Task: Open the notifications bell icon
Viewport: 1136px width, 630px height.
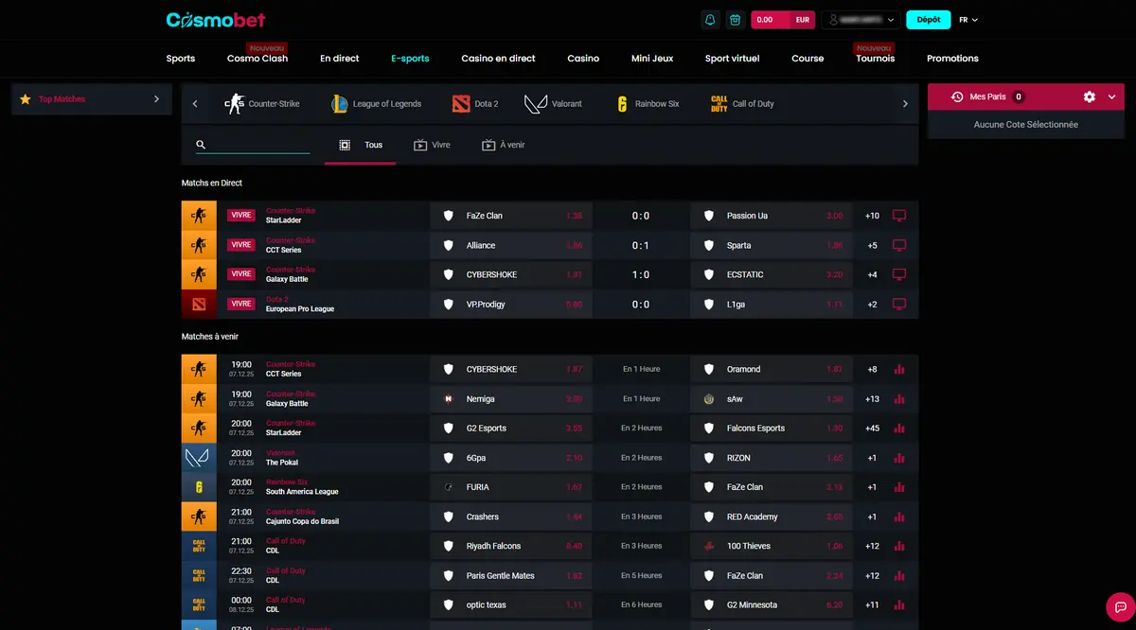Action: coord(709,19)
